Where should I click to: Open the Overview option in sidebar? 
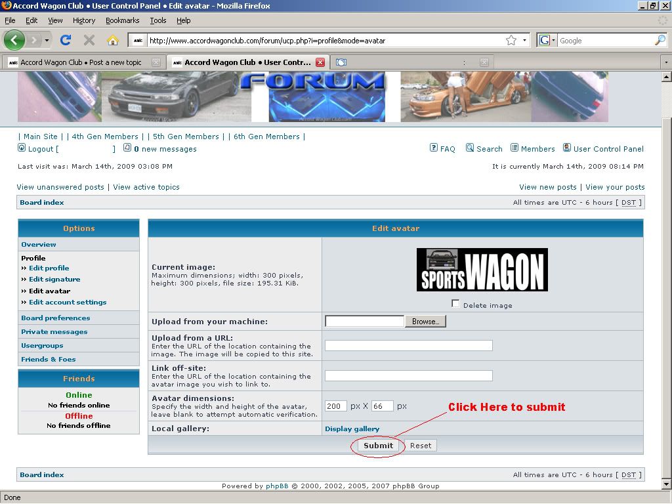(39, 244)
